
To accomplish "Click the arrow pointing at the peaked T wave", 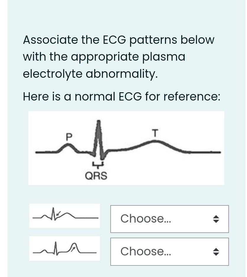I will pyautogui.click(x=74, y=249).
